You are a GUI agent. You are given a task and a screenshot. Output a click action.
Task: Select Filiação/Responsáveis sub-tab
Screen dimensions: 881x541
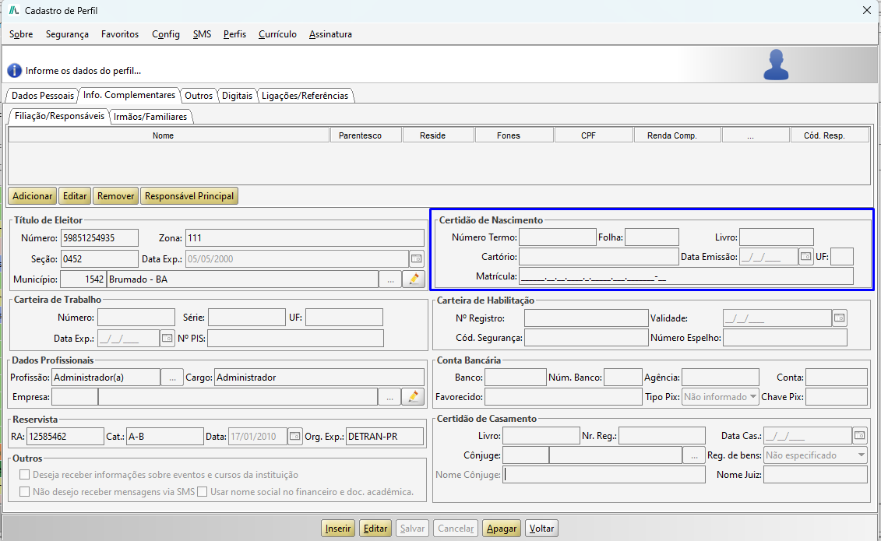point(59,116)
